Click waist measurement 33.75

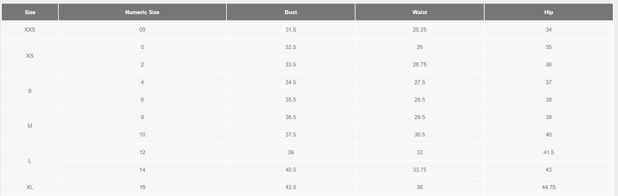pyautogui.click(x=420, y=170)
